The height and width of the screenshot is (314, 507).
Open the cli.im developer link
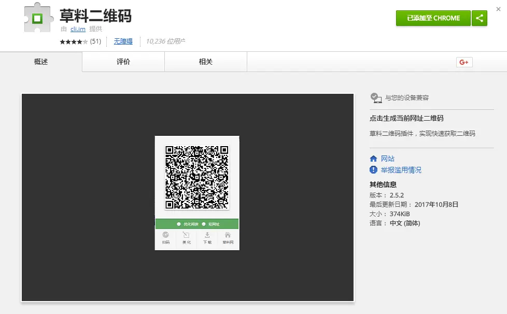tap(78, 28)
